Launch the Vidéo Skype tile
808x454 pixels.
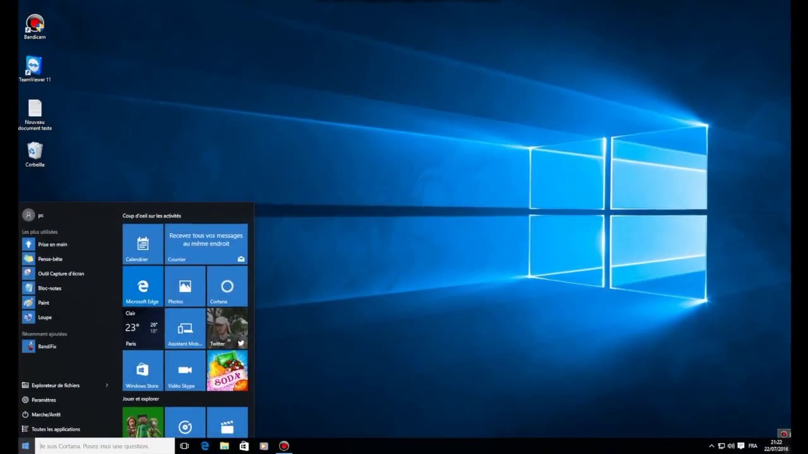click(185, 370)
